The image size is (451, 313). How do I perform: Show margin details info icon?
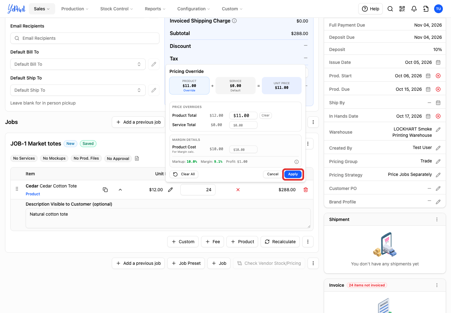point(297,162)
